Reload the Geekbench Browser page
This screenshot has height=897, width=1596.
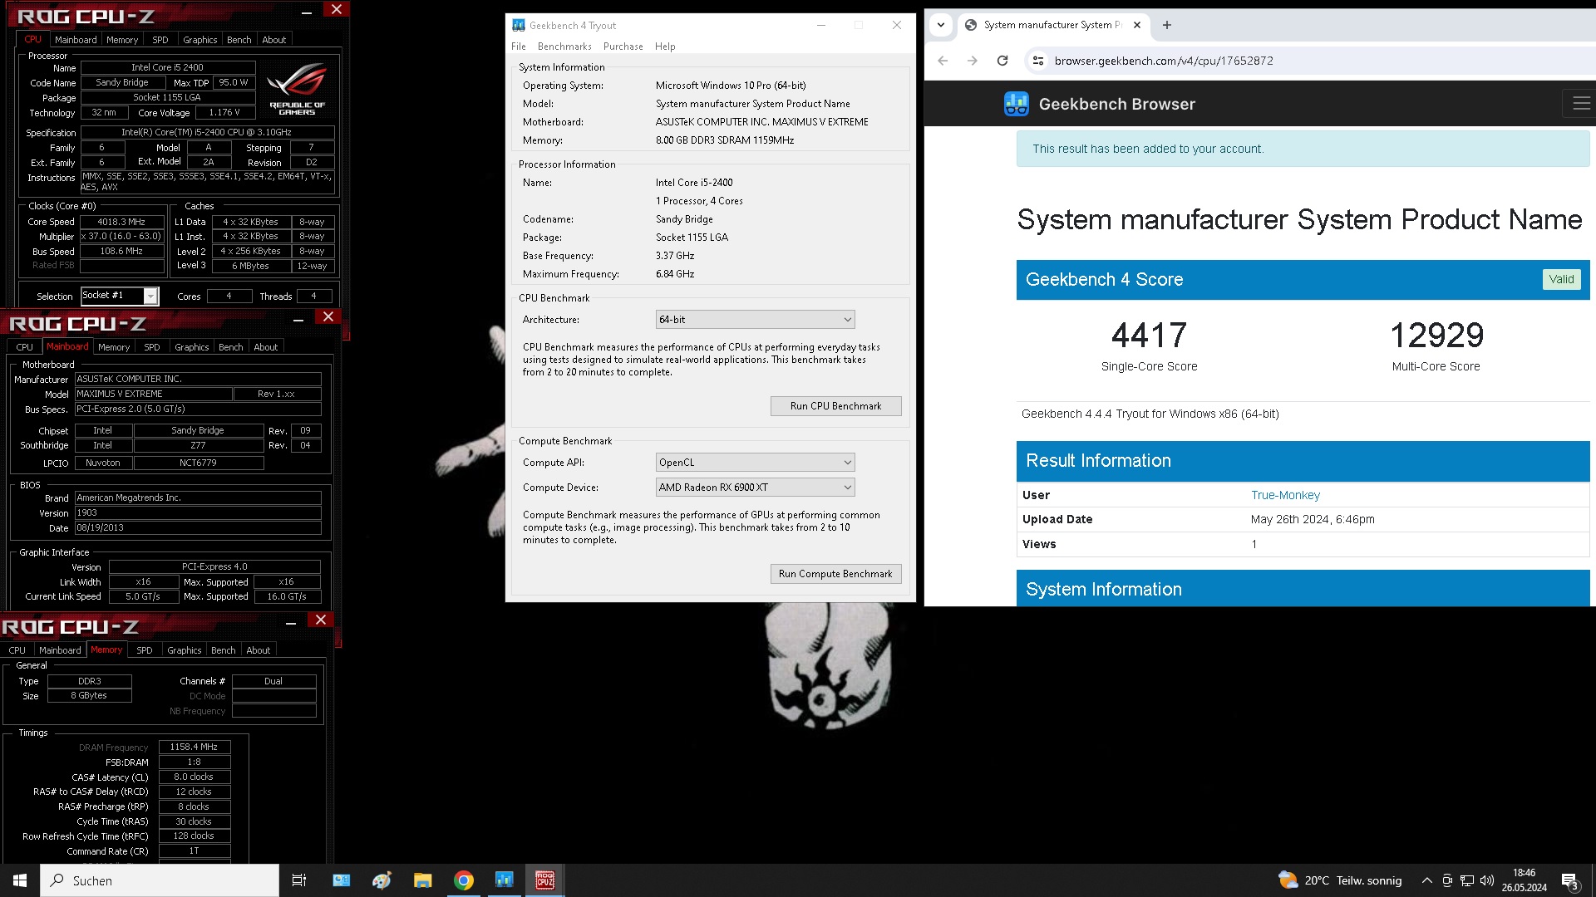1002,61
